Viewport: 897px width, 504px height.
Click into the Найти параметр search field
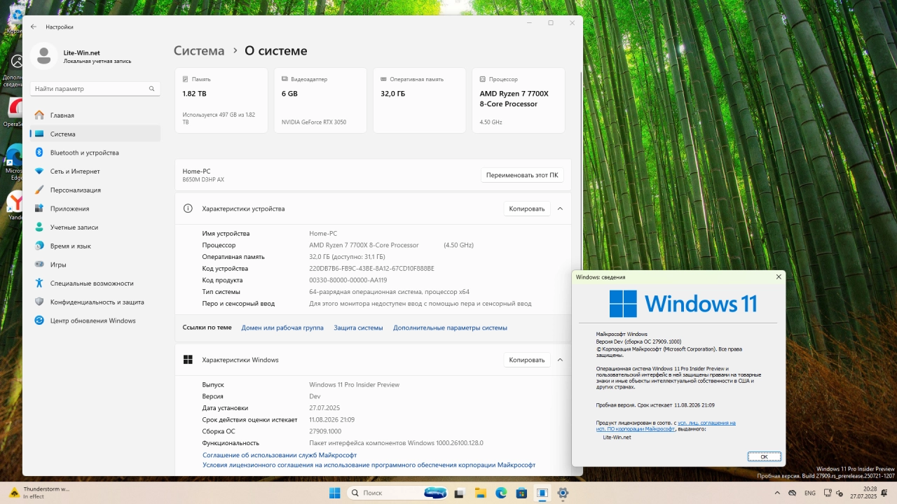(95, 89)
